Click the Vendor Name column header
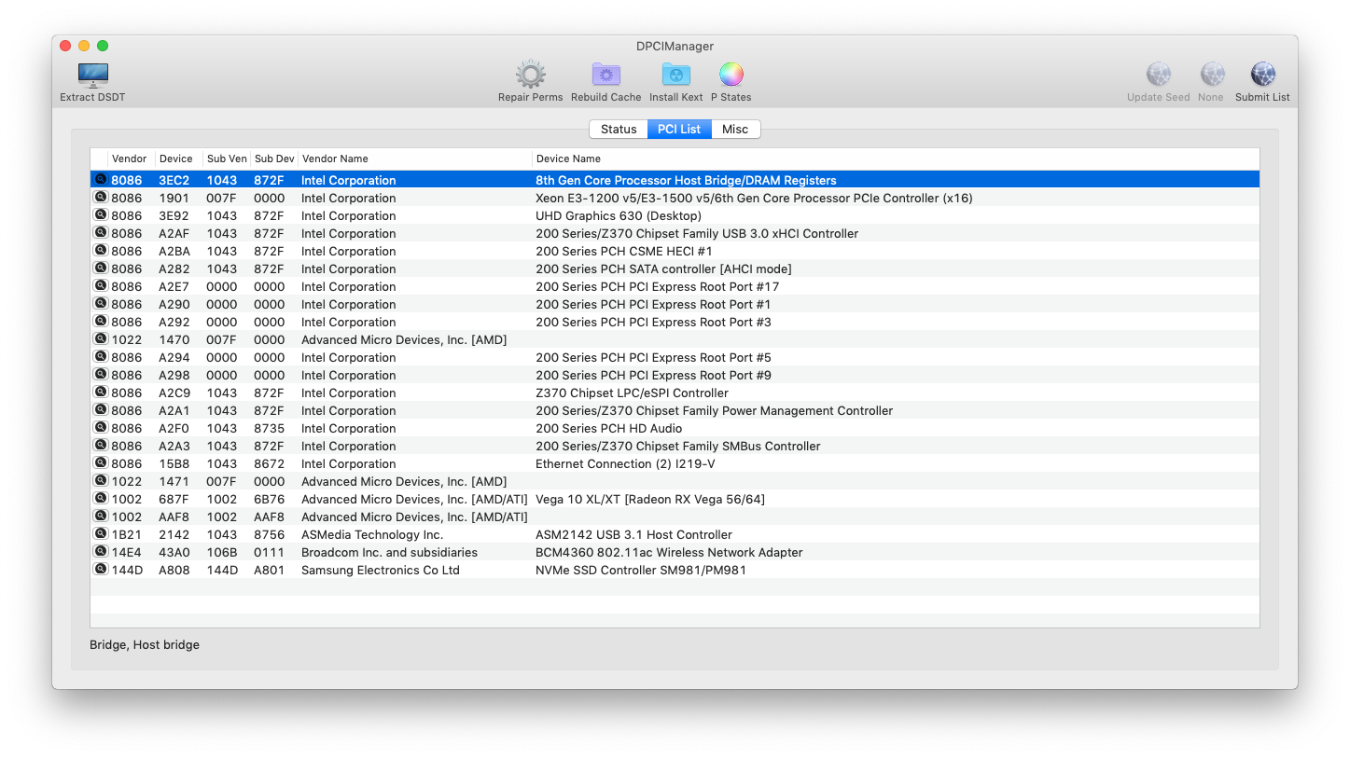 pos(335,158)
